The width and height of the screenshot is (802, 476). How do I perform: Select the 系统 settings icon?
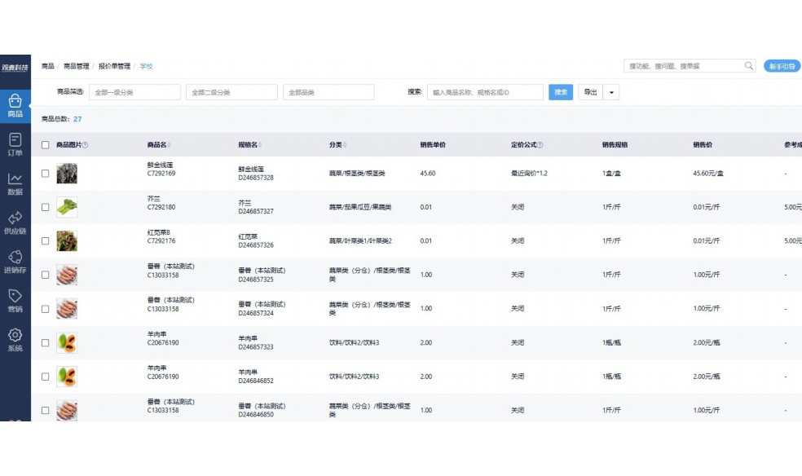point(15,336)
